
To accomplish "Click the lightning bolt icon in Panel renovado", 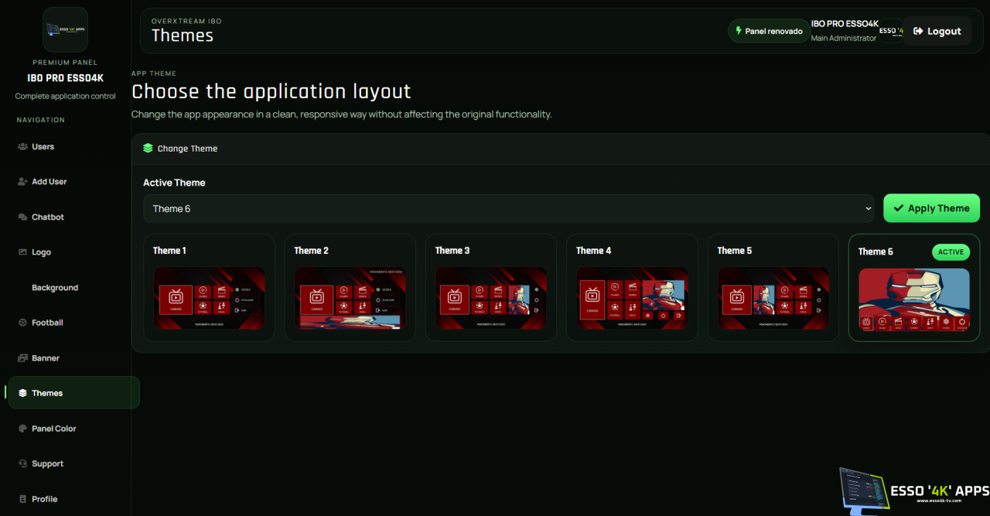I will tap(739, 31).
